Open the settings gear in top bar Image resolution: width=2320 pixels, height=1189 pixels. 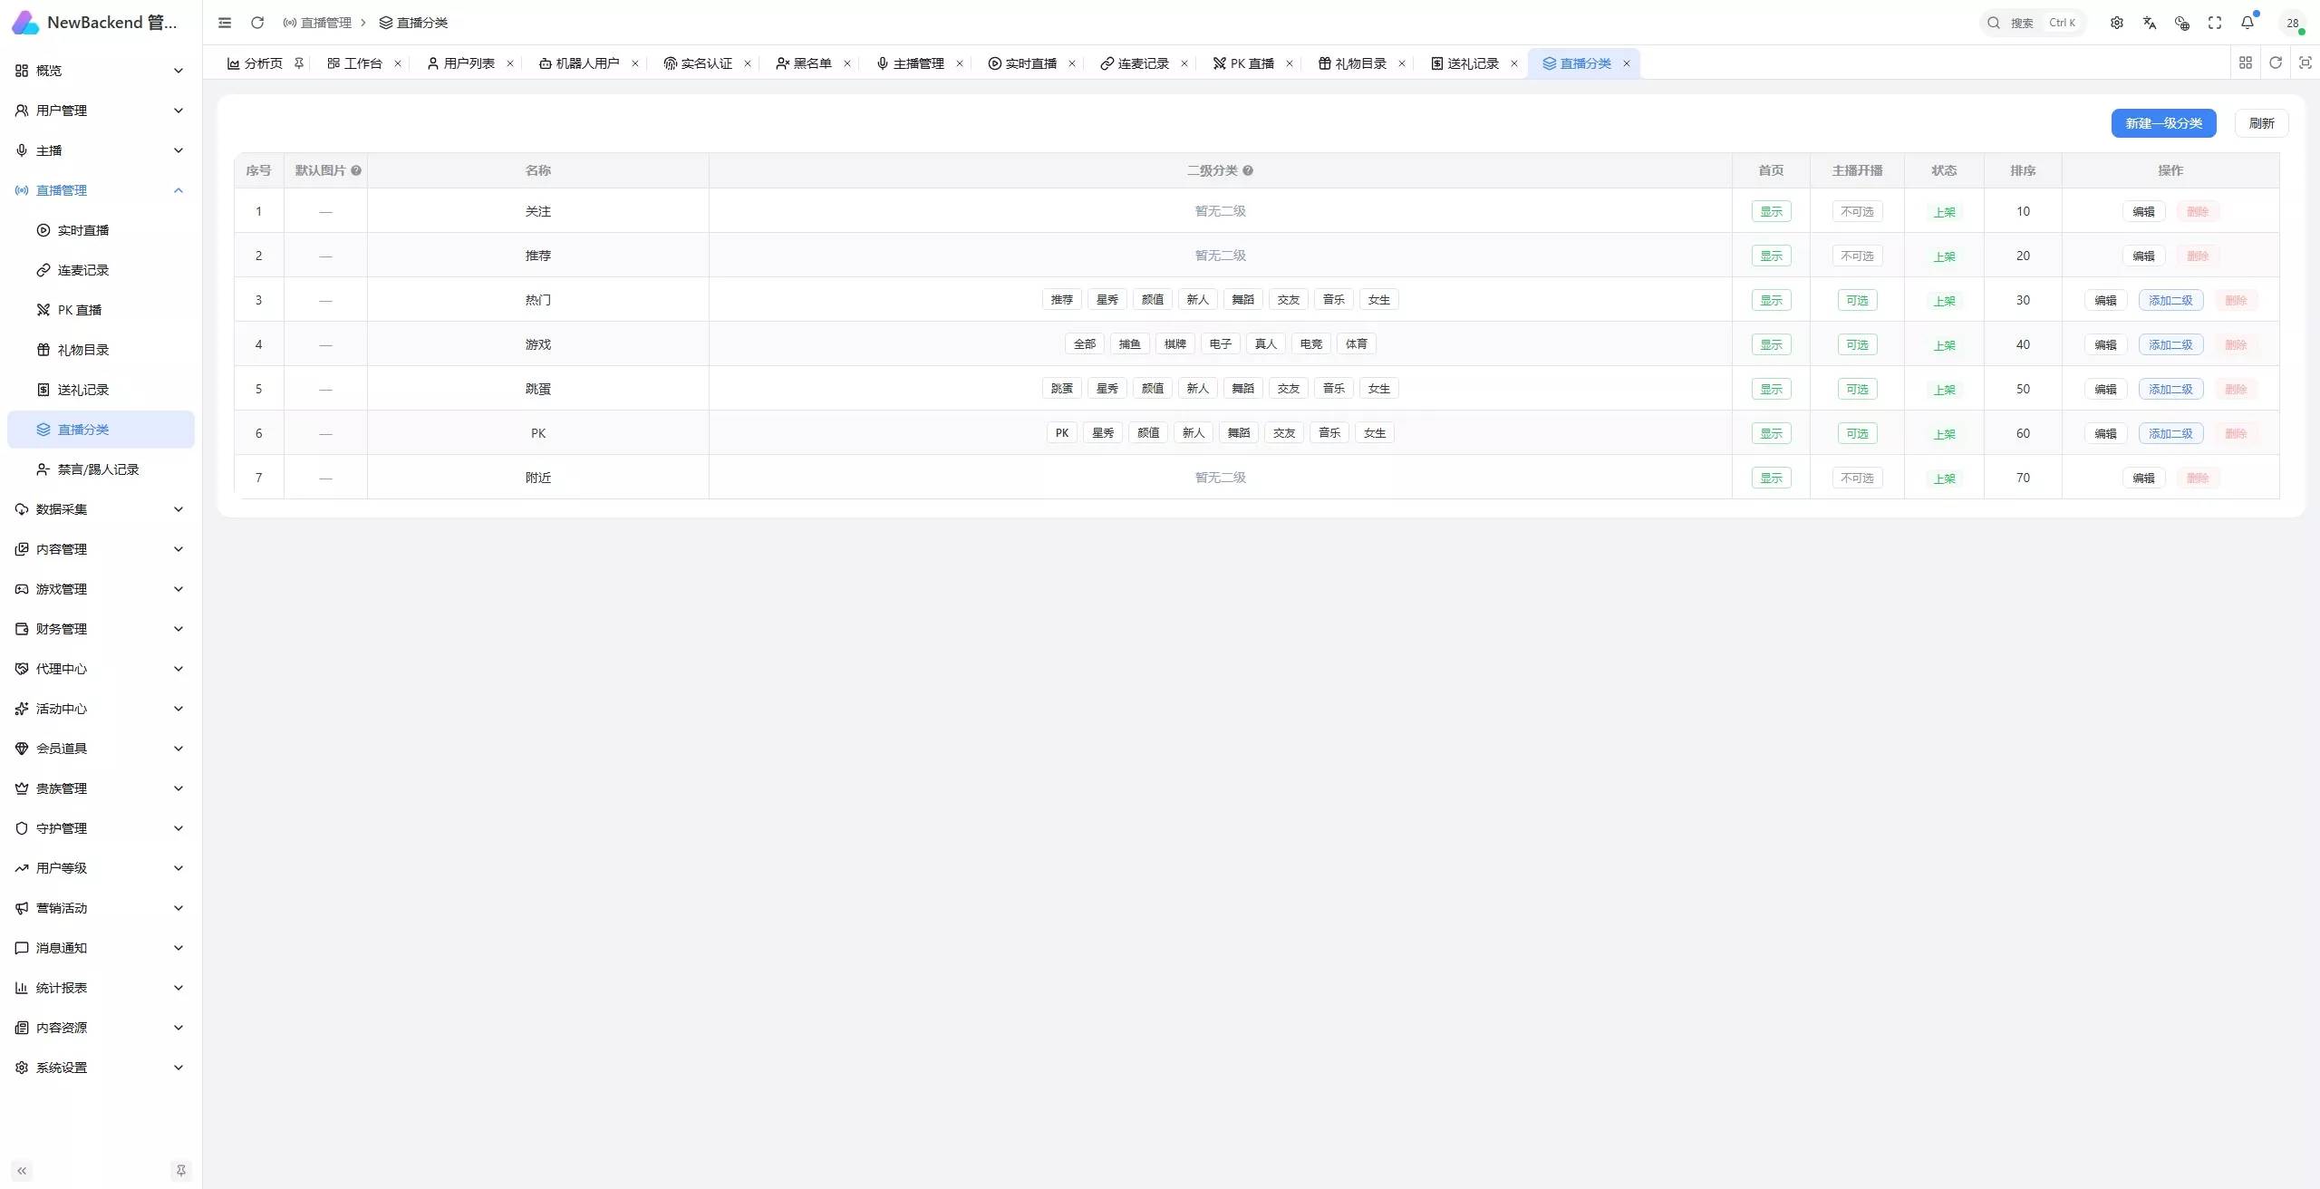point(2117,23)
